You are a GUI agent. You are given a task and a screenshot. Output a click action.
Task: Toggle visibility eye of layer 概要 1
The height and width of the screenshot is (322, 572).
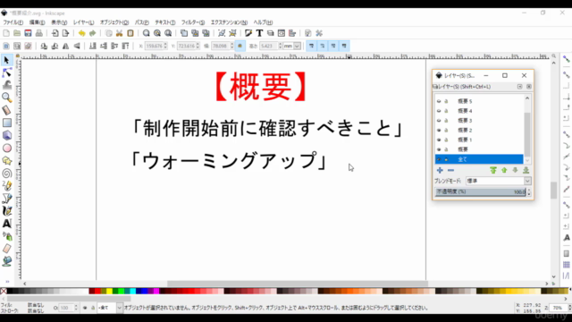[439, 140]
